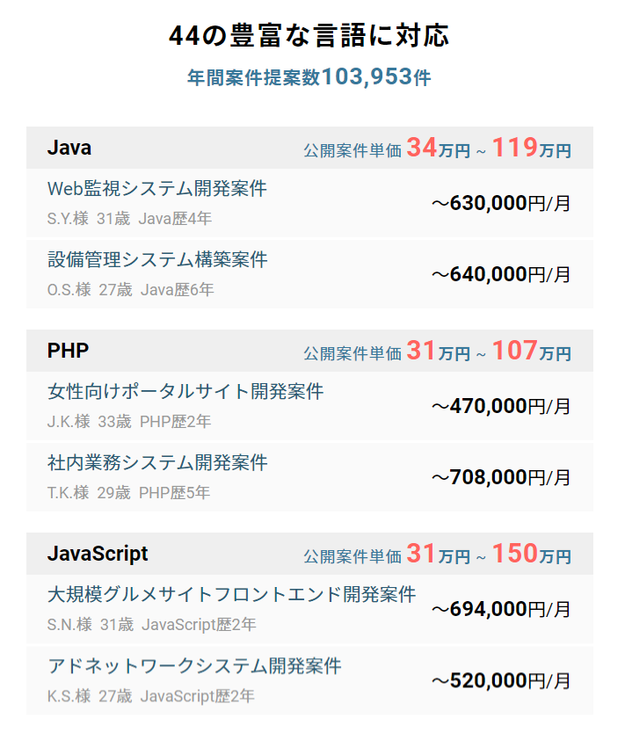This screenshot has width=625, height=754.
Task: Click the 44の豊富な言語に対応 heading
Action: [x=309, y=36]
